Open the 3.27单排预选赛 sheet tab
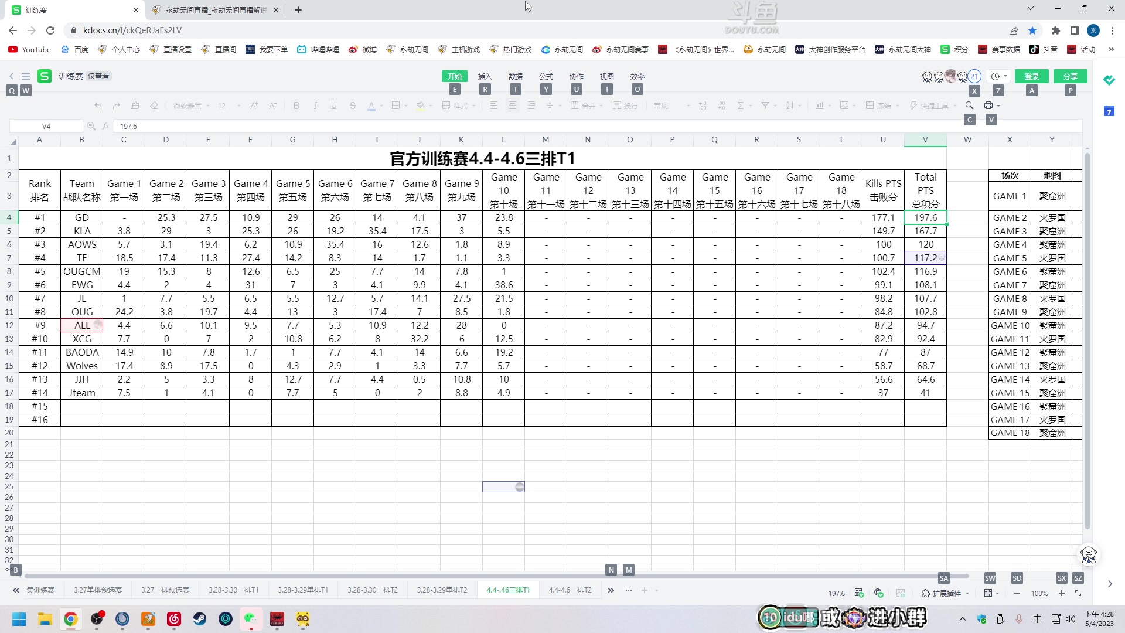The width and height of the screenshot is (1125, 633). (98, 590)
